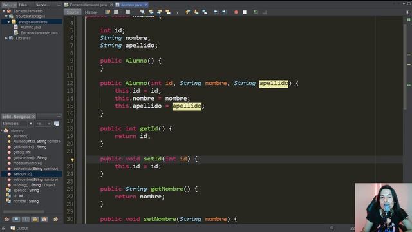This screenshot has width=412, height=232.
Task: Select getApellido() member in Navigator
Action: [x=30, y=147]
